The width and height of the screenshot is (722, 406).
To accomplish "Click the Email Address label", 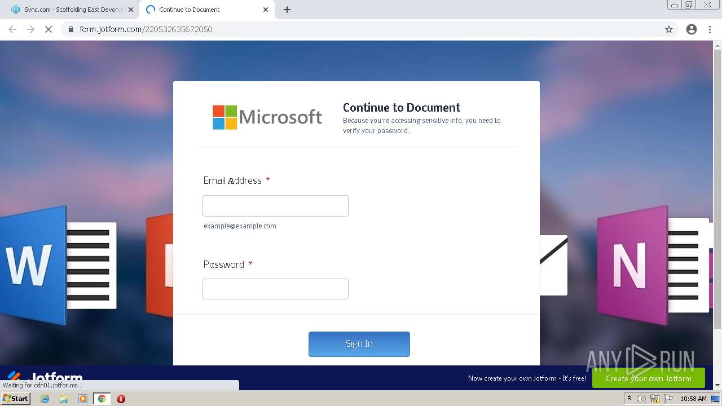I will tap(232, 180).
